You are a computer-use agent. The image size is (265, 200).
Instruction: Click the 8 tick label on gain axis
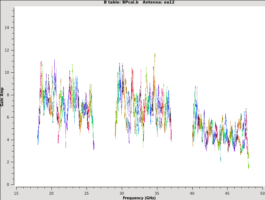pos(8,95)
